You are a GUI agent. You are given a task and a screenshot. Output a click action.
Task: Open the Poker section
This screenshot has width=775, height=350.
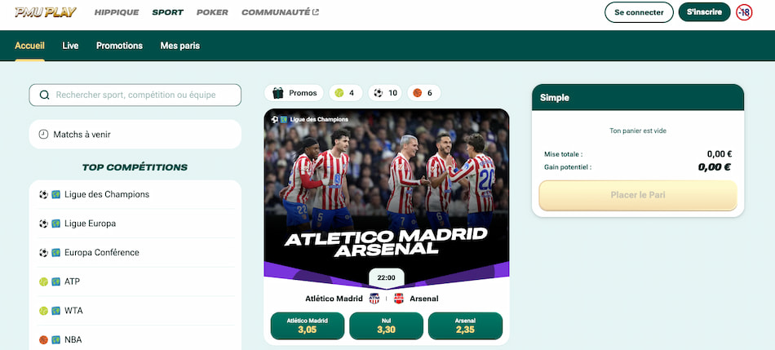pyautogui.click(x=213, y=12)
